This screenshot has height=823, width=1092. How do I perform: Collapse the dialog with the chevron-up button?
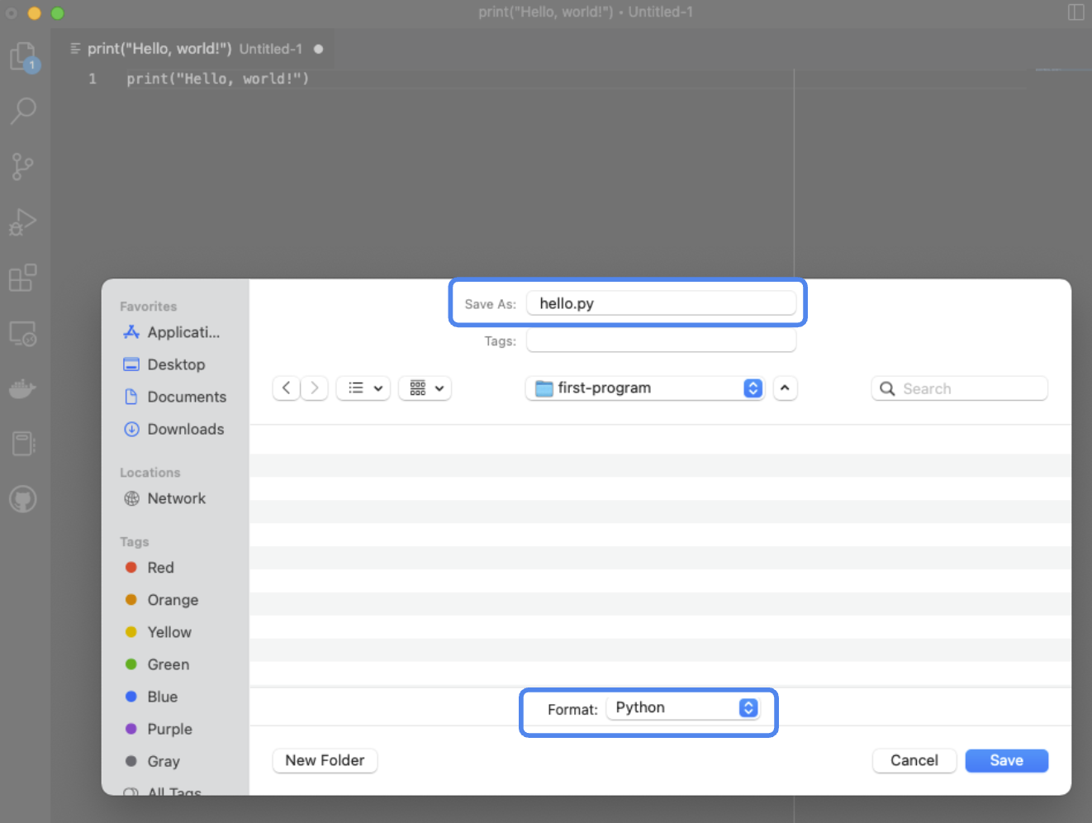tap(785, 388)
